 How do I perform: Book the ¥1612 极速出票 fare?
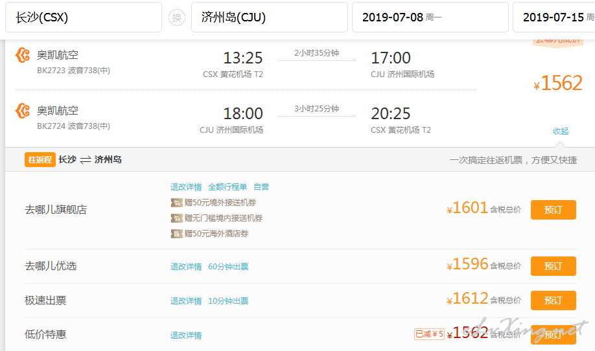(554, 300)
